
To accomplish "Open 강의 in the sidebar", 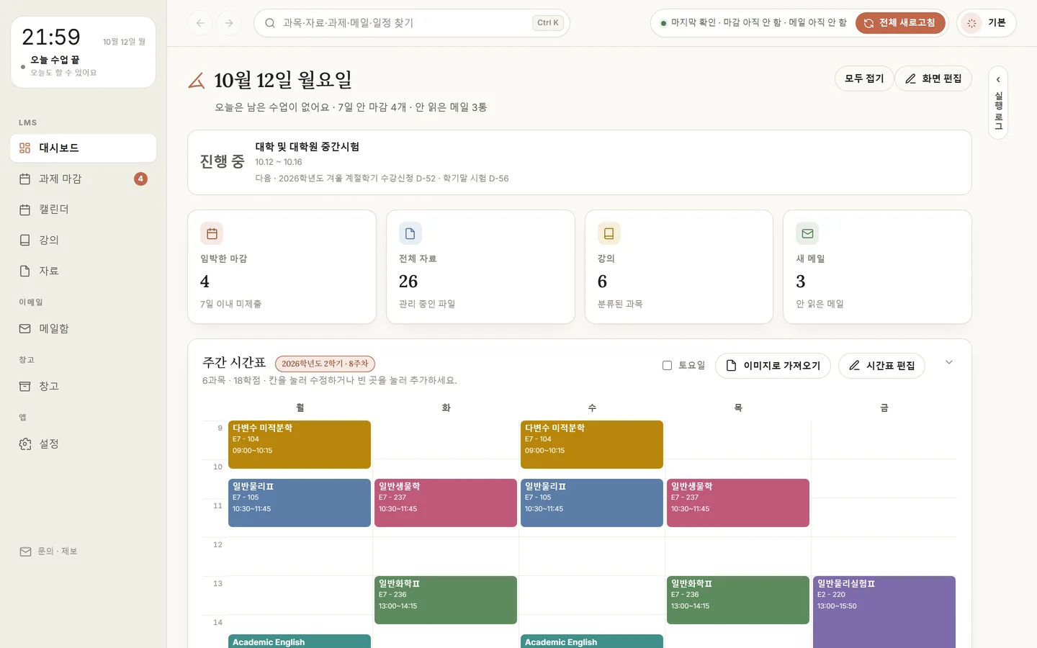I will pos(84,240).
